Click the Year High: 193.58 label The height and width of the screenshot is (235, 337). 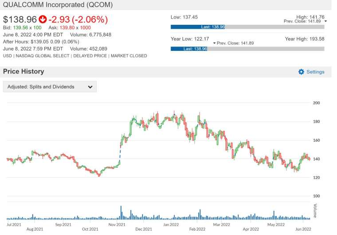pos(305,39)
